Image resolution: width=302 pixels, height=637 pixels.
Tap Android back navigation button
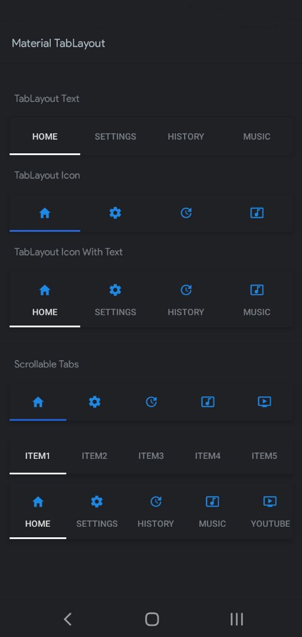(x=67, y=619)
